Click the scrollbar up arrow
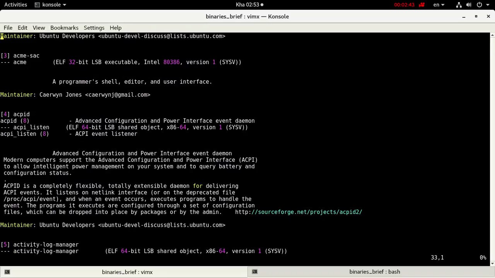 pos(492,35)
